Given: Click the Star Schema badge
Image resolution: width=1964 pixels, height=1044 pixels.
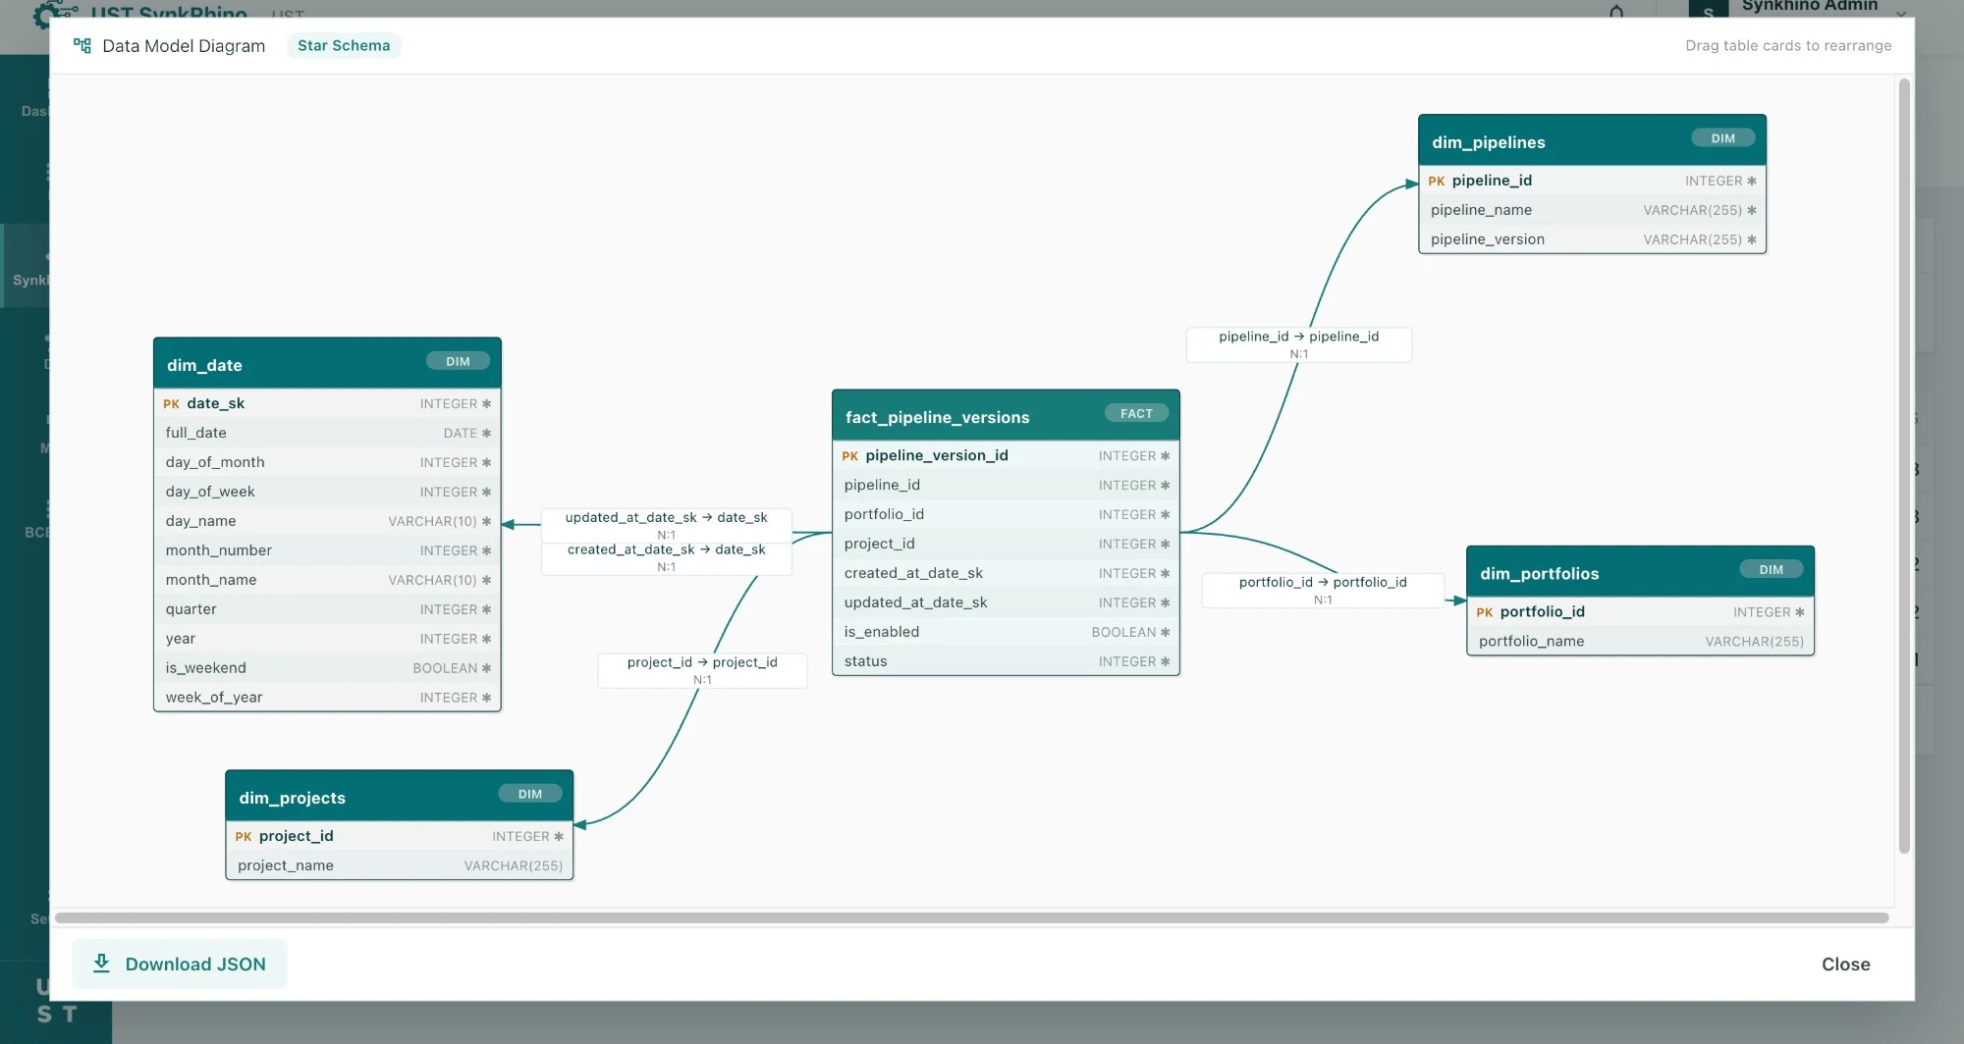Looking at the screenshot, I should click(344, 45).
